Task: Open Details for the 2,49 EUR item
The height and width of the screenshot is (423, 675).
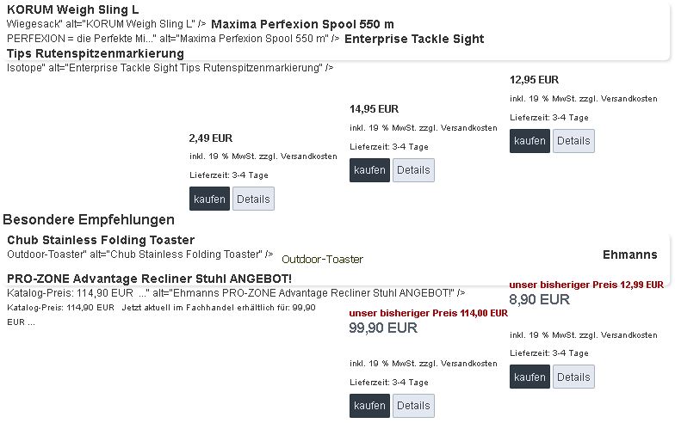Action: tap(253, 199)
